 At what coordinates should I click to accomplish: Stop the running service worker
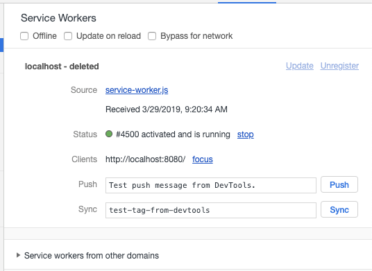[x=245, y=134]
